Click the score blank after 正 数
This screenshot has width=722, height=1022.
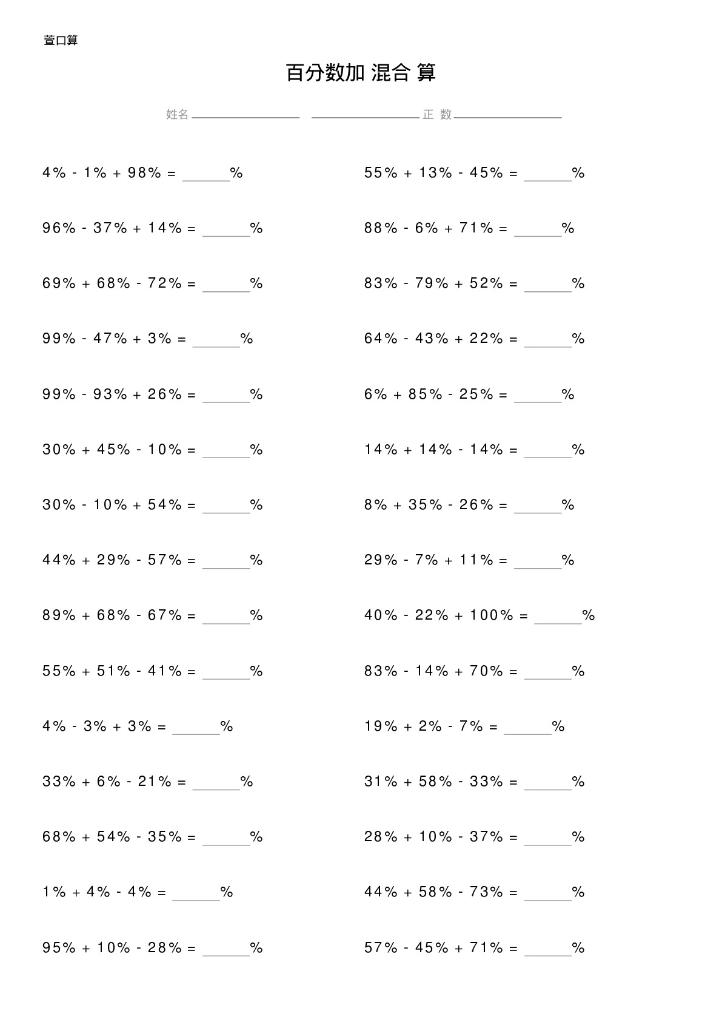coord(508,117)
